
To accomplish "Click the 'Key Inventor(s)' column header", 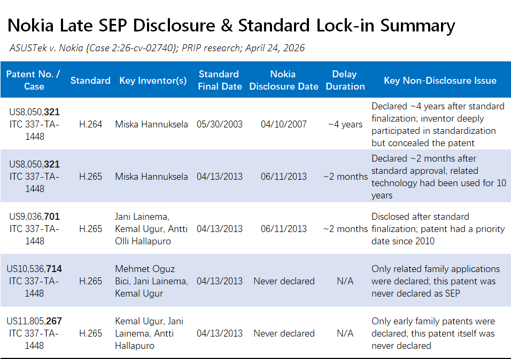I will [x=153, y=81].
